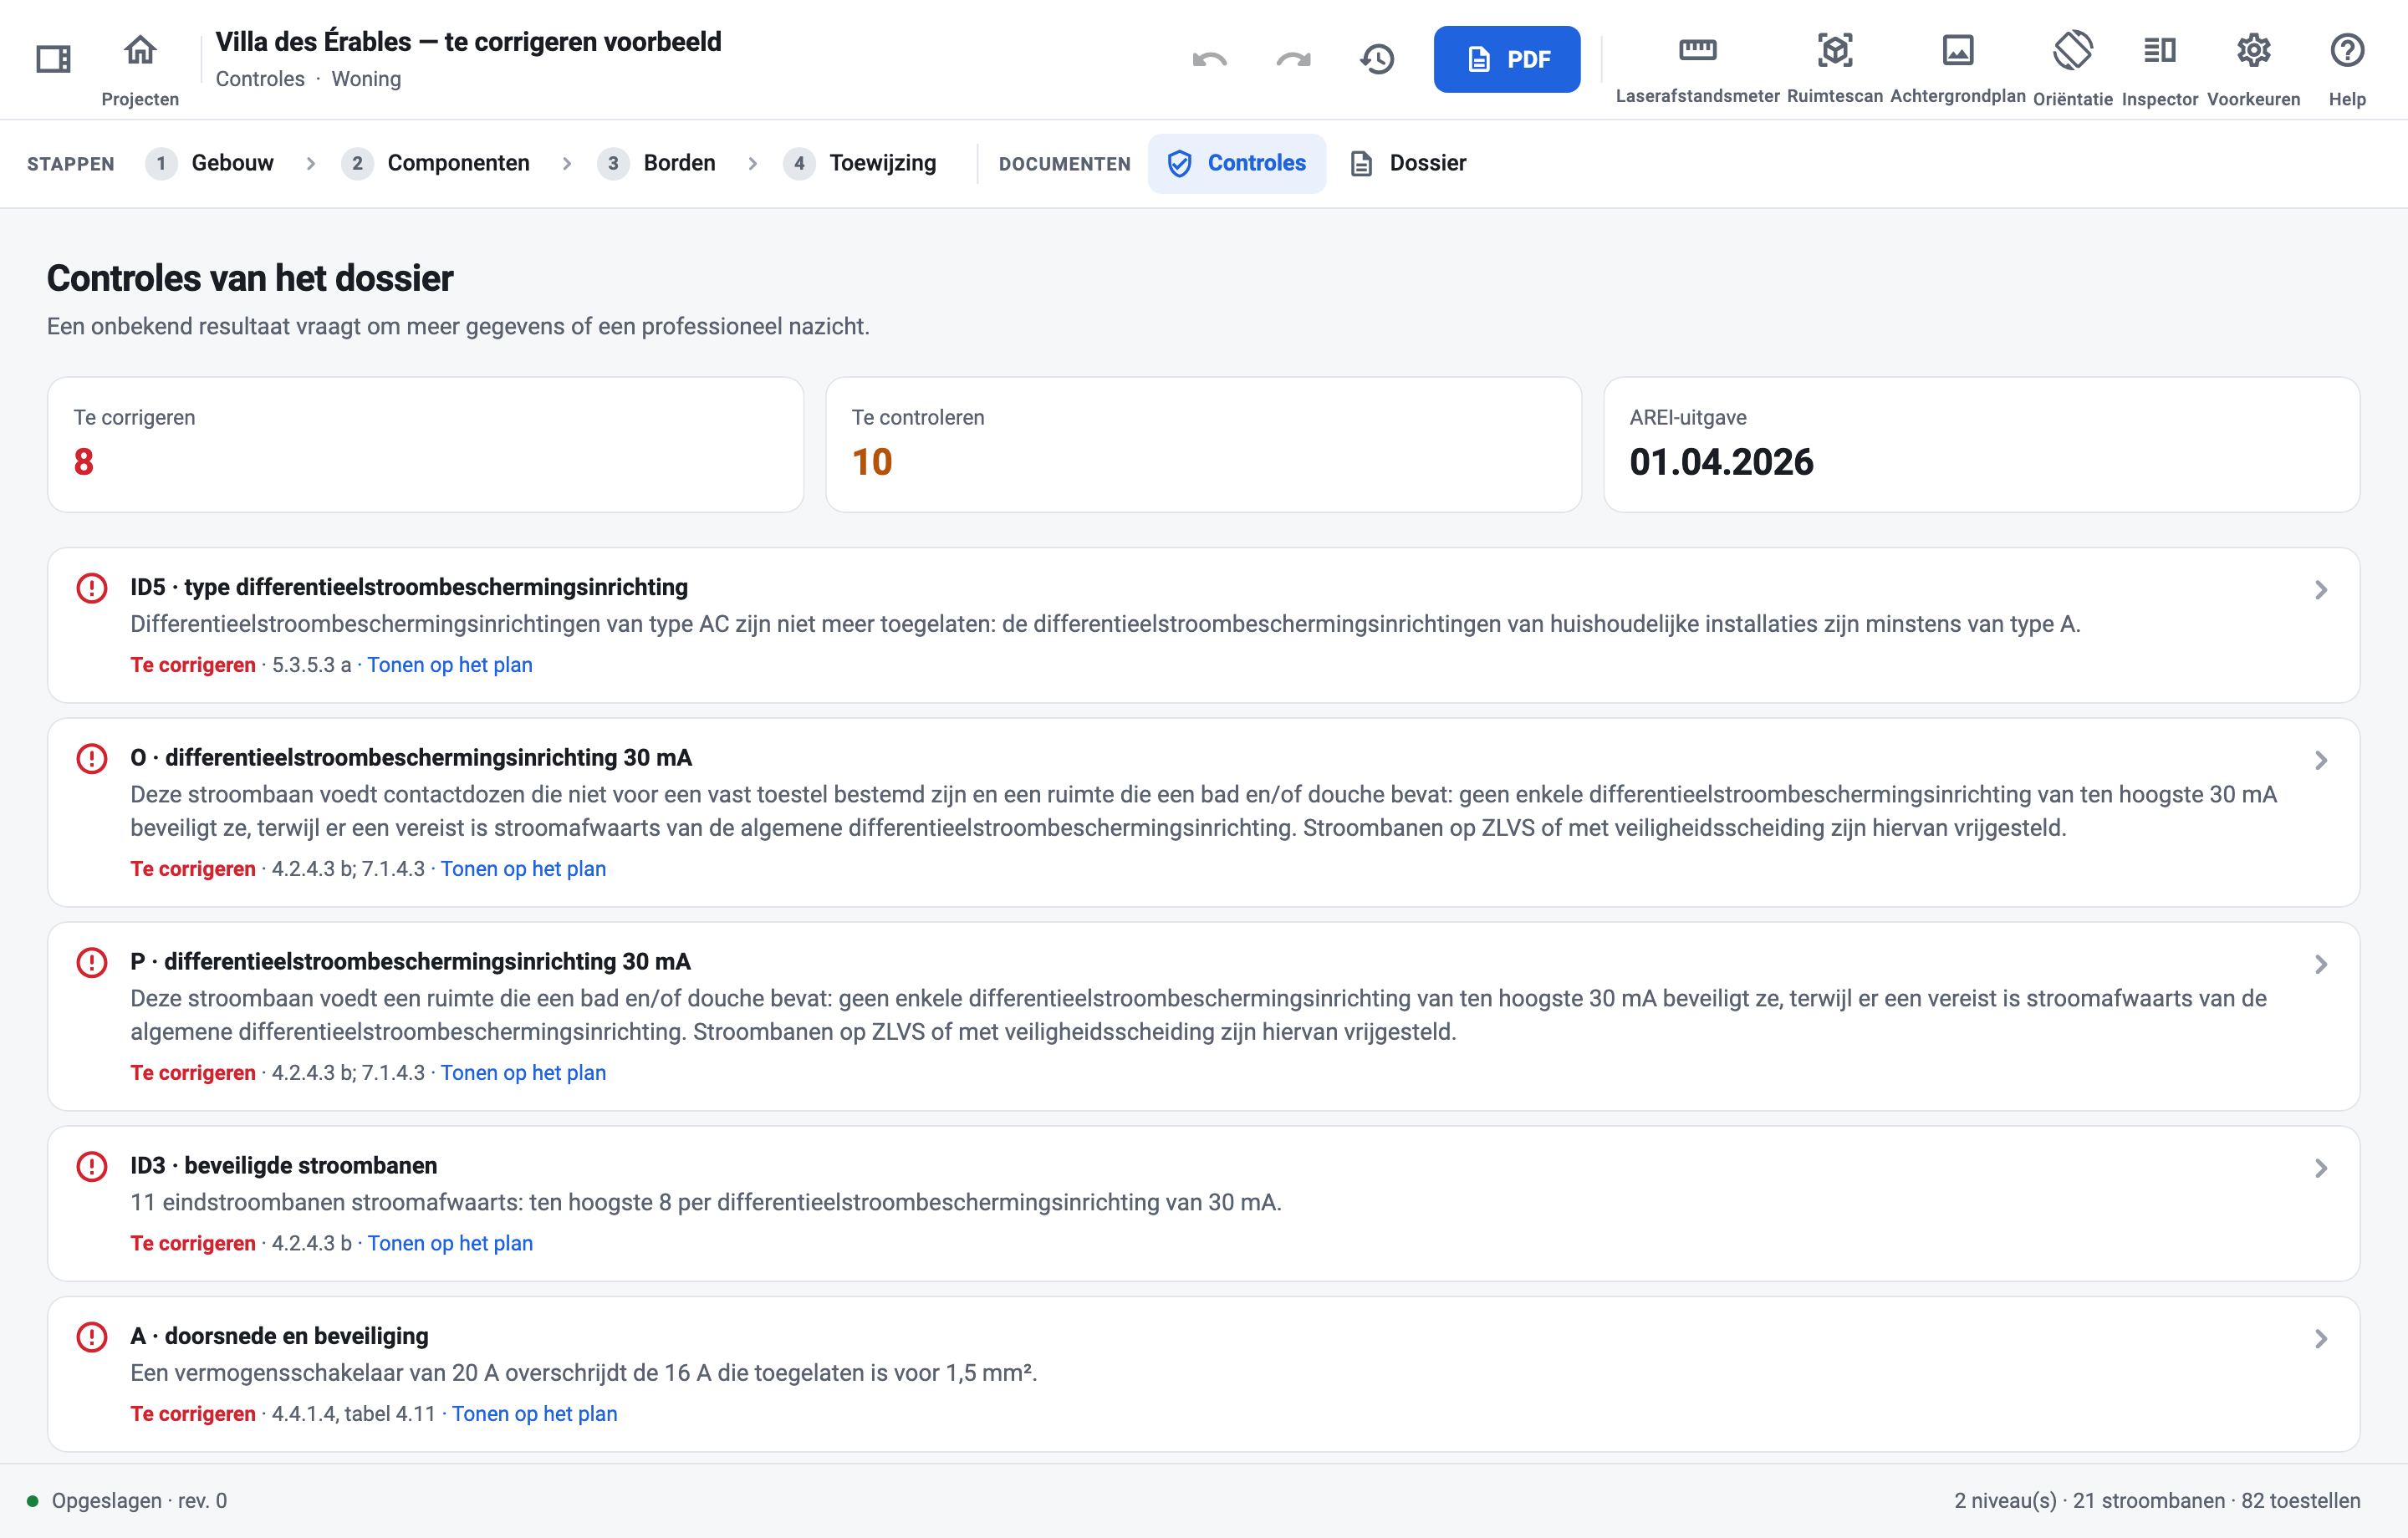Open the Dossier tab
This screenshot has width=2408, height=1538.
click(x=1408, y=163)
